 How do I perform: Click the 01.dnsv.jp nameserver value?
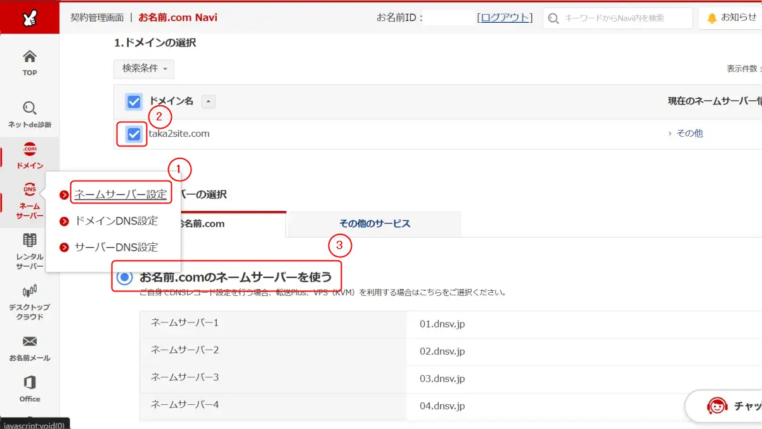(x=442, y=324)
